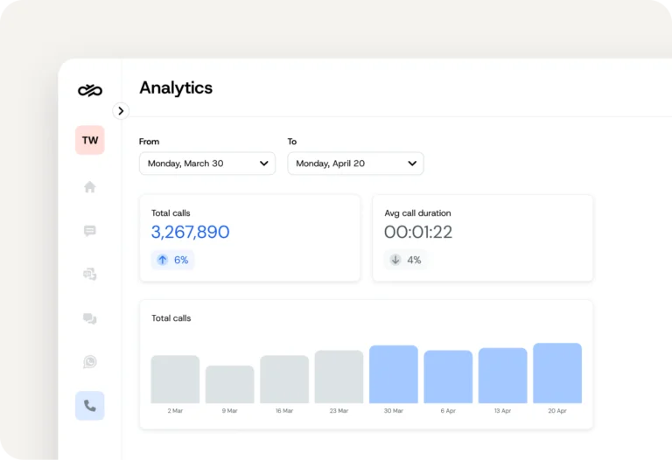This screenshot has height=460, width=672.
Task: Click the Total calls value 3,267,890
Action: click(x=190, y=232)
